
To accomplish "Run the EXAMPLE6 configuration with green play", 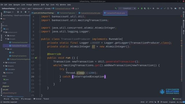I will click(138, 8).
